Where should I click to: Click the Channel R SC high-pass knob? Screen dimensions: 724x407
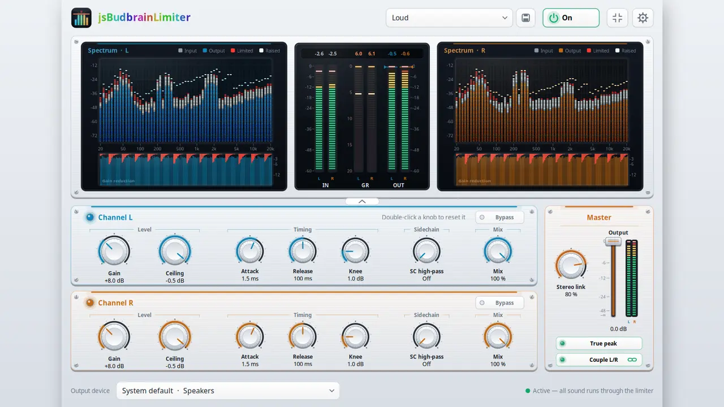(x=426, y=336)
